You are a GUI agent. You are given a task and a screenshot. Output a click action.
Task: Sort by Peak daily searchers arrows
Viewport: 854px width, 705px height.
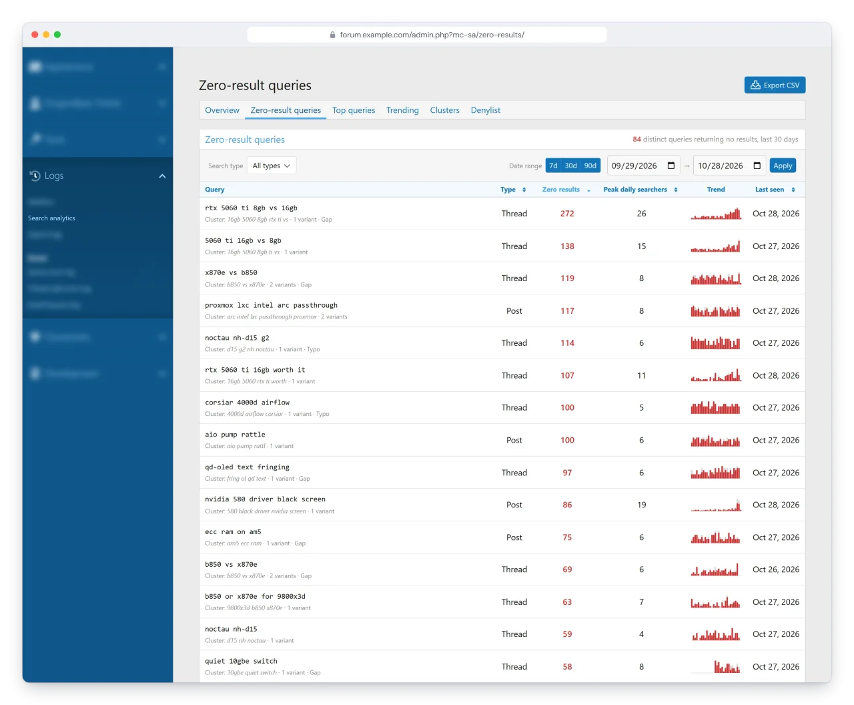click(676, 190)
